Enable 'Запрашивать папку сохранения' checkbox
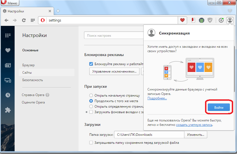The image size is (237, 154). click(x=91, y=143)
